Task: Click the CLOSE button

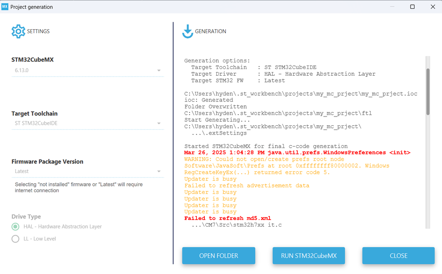Action: 399,256
